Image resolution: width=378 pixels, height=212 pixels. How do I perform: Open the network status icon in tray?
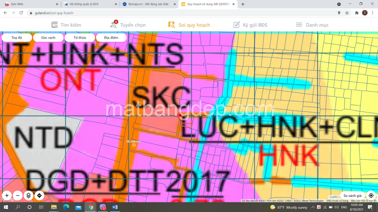(x=325, y=207)
